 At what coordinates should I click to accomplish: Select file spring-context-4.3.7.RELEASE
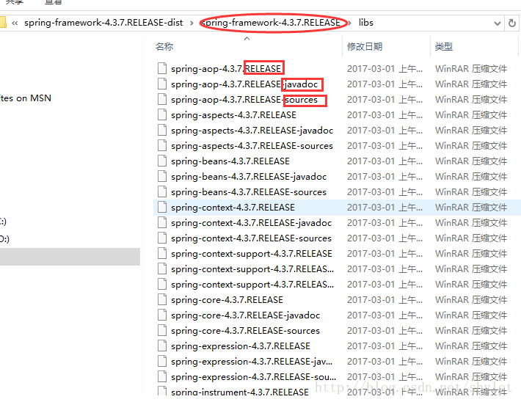pyautogui.click(x=233, y=208)
